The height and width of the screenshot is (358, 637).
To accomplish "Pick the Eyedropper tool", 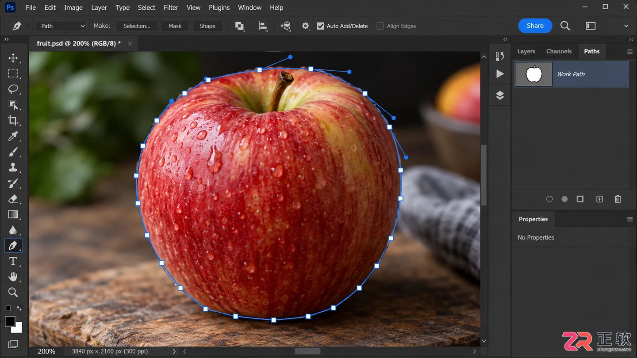I will coord(13,136).
